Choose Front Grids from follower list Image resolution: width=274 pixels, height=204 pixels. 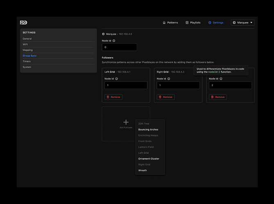(150, 141)
